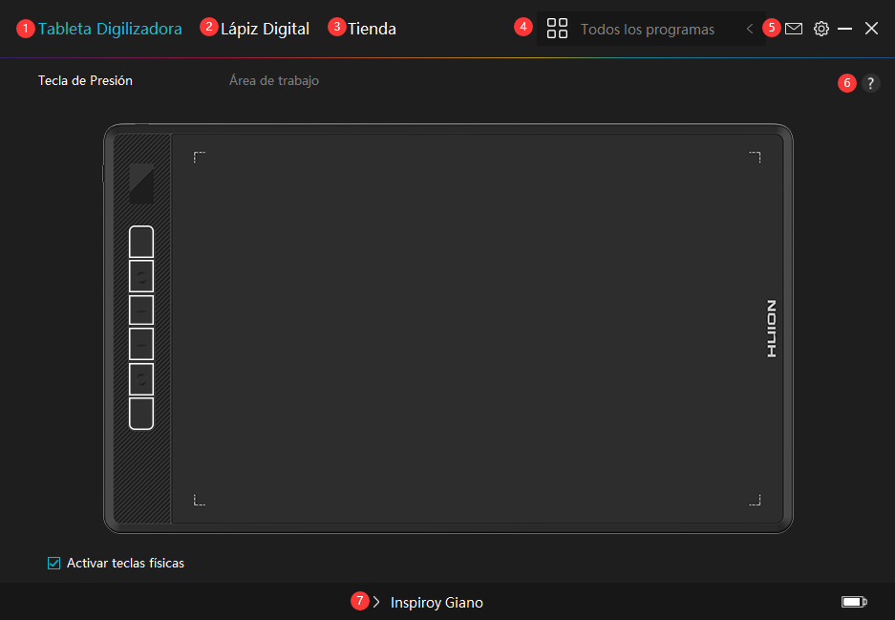
Task: Expand device list arrow beside Inspiroy Giano
Action: click(x=376, y=602)
